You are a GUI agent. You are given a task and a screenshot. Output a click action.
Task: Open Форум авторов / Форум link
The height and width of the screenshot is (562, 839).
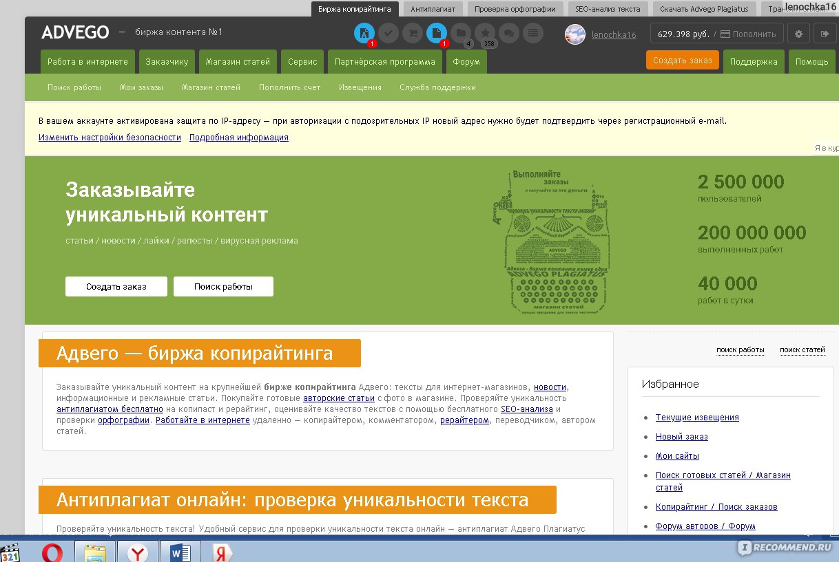(x=705, y=526)
